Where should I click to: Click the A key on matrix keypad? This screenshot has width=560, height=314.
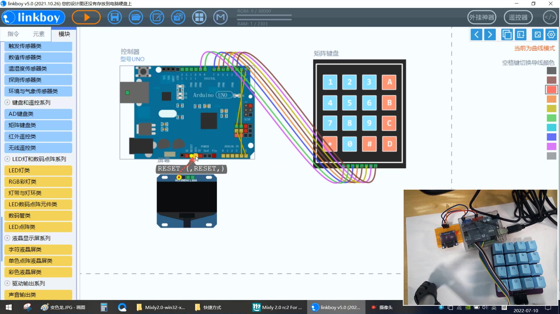coord(389,82)
